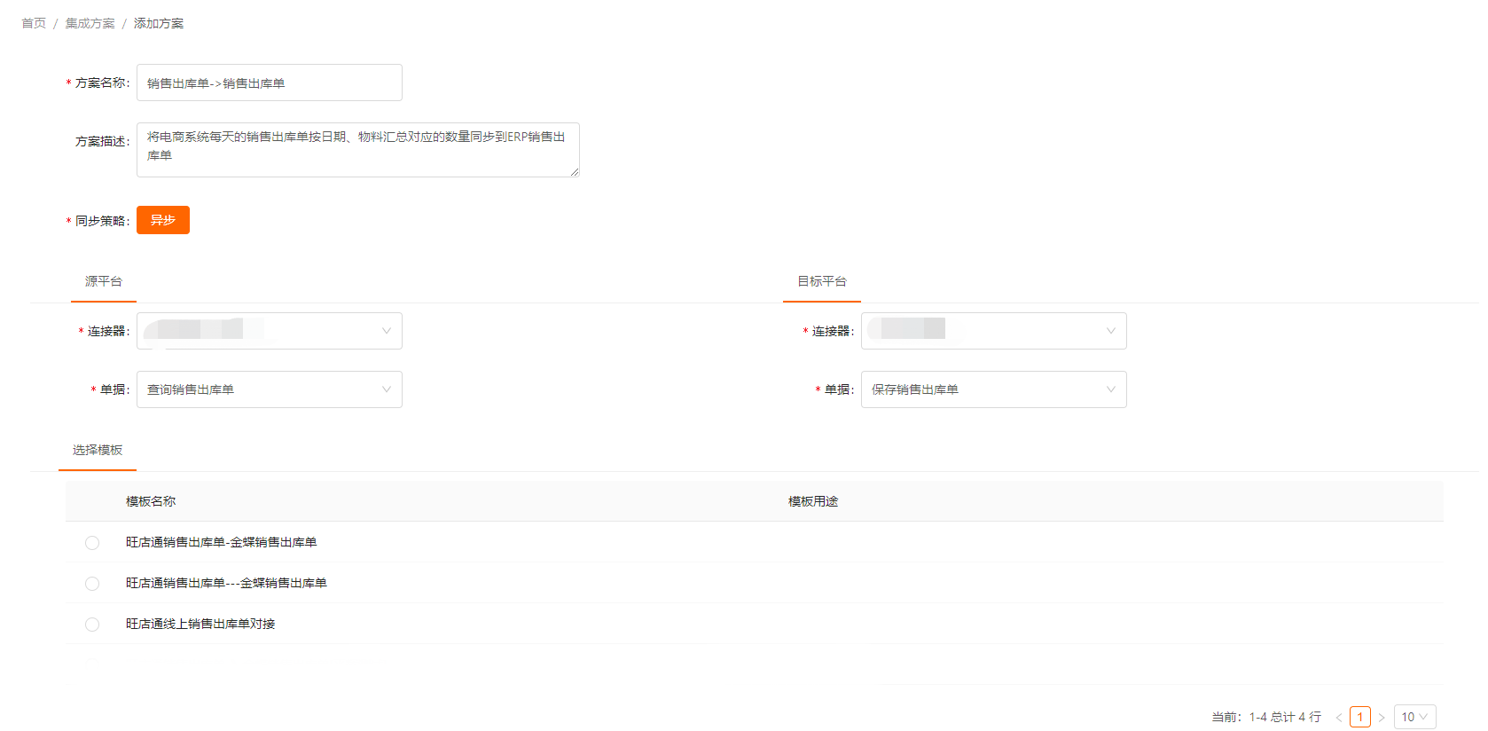Select the 选择模板 tab
Screen dimensions: 1488x731
[98, 450]
